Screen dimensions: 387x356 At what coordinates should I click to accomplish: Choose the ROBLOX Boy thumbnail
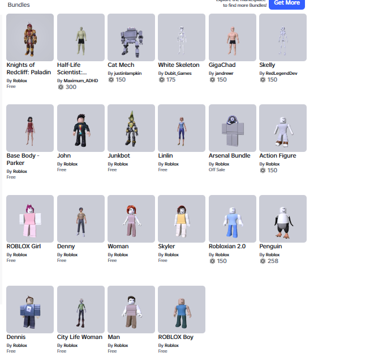(182, 310)
